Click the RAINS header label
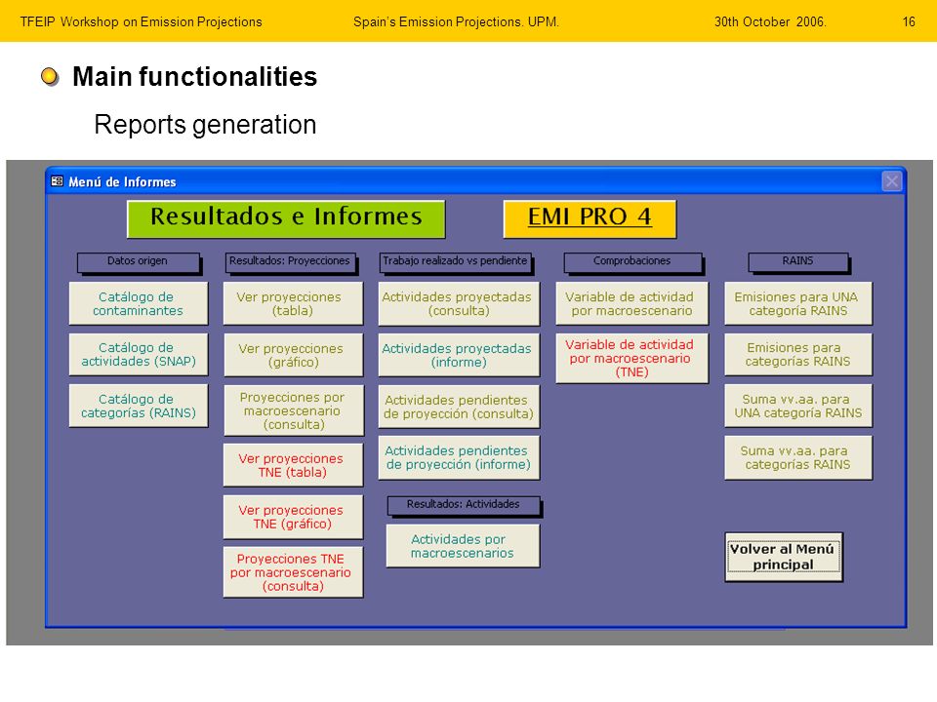937x702 pixels. pos(797,262)
